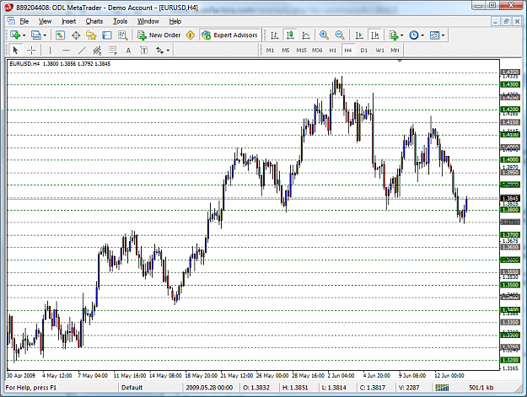
Task: Click the Default profile in status bar
Action: [132, 388]
